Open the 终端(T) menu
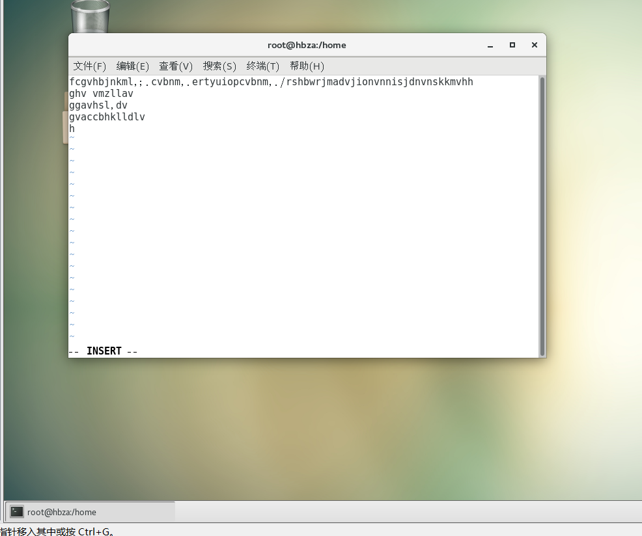The image size is (642, 536). tap(262, 66)
